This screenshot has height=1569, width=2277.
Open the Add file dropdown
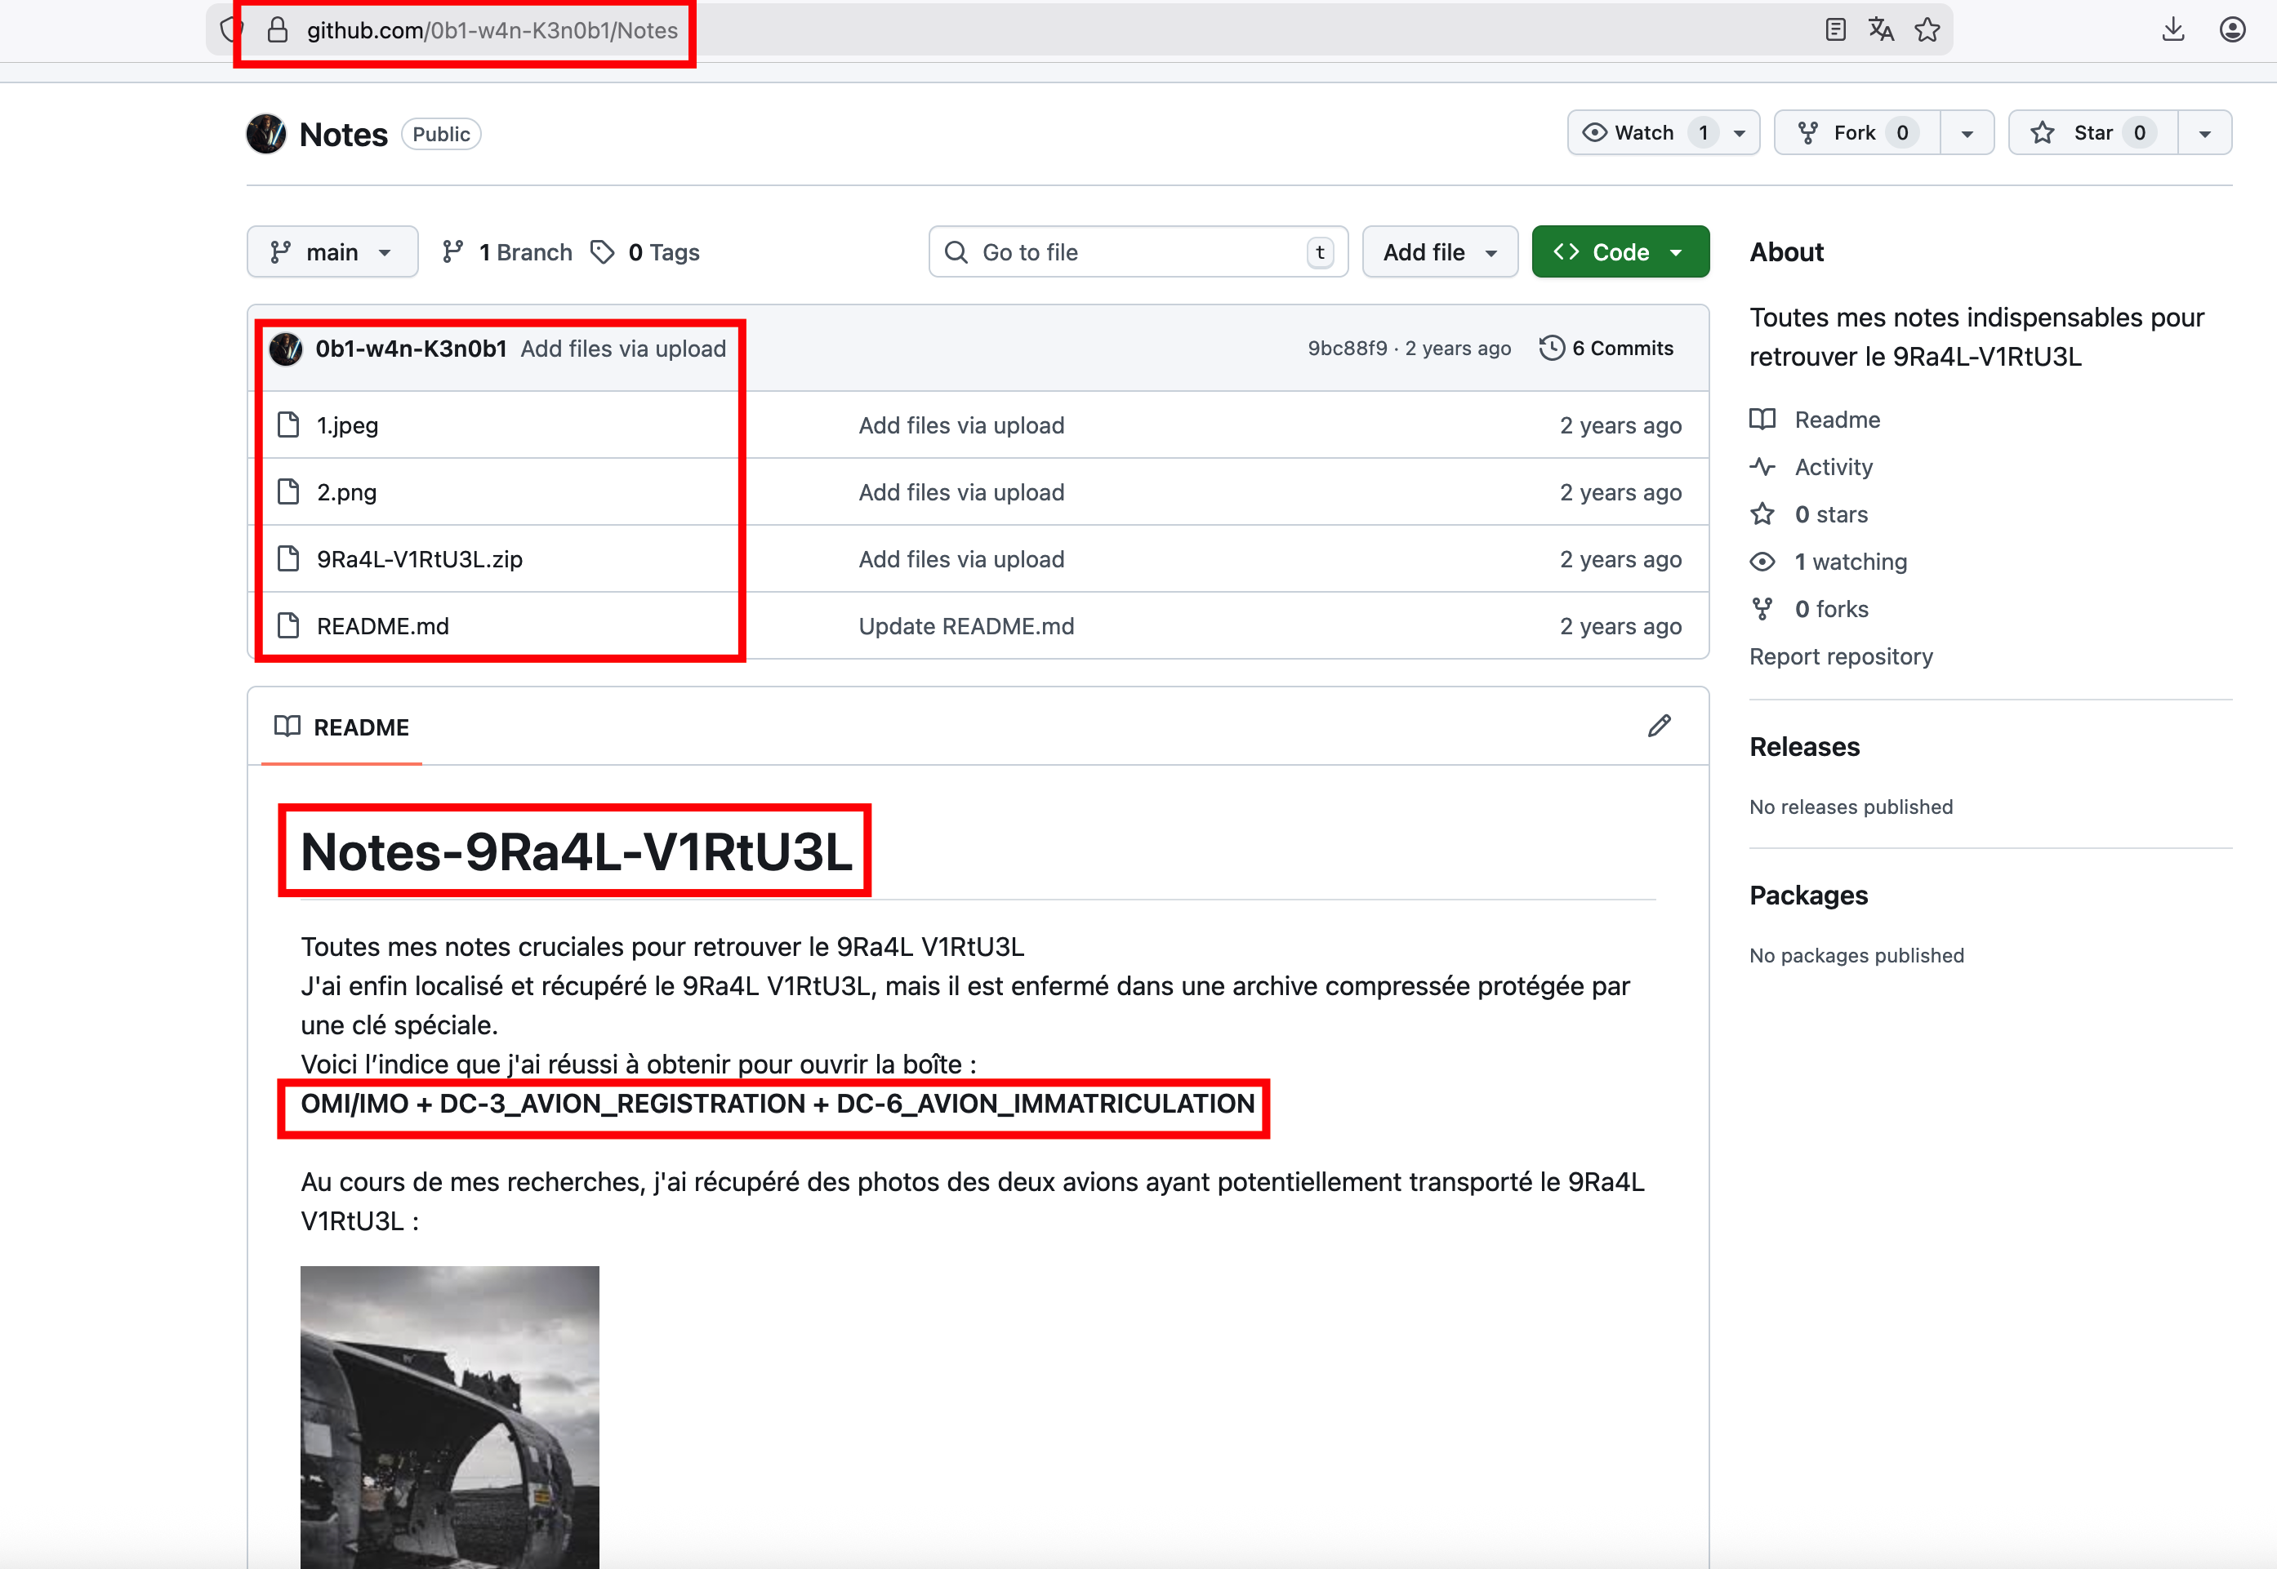[1438, 251]
